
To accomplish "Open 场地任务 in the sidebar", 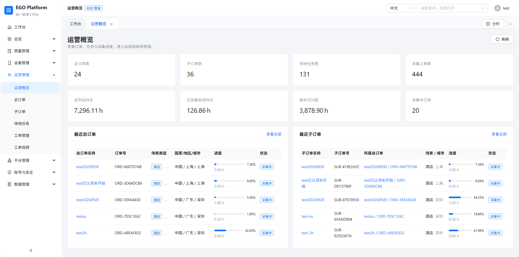I will 31,124.
